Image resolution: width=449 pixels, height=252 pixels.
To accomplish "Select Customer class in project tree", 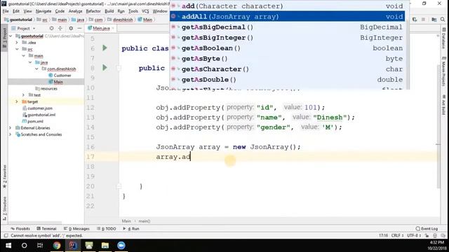I will click(x=60, y=76).
